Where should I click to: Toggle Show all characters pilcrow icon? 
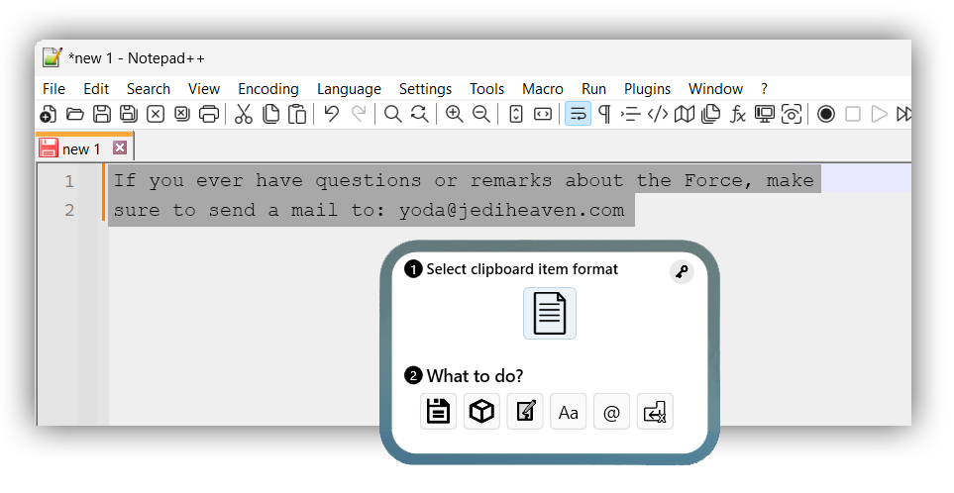(x=604, y=114)
